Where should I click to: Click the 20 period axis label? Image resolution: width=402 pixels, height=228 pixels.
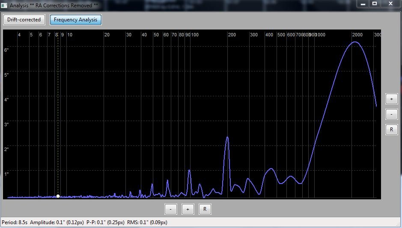107,35
